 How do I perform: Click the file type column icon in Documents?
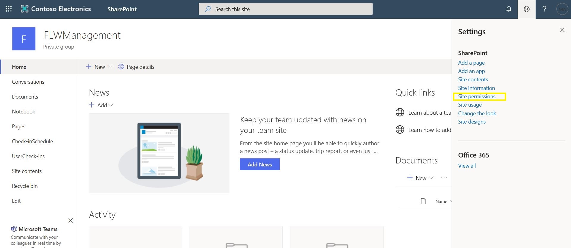click(x=423, y=201)
